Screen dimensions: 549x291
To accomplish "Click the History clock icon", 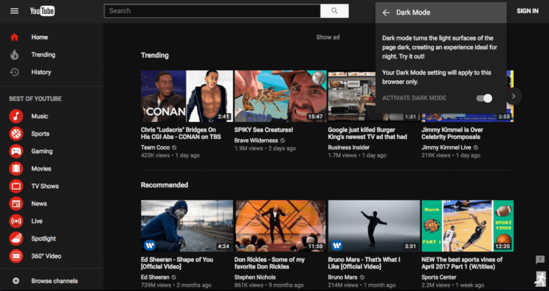I will click(x=14, y=72).
